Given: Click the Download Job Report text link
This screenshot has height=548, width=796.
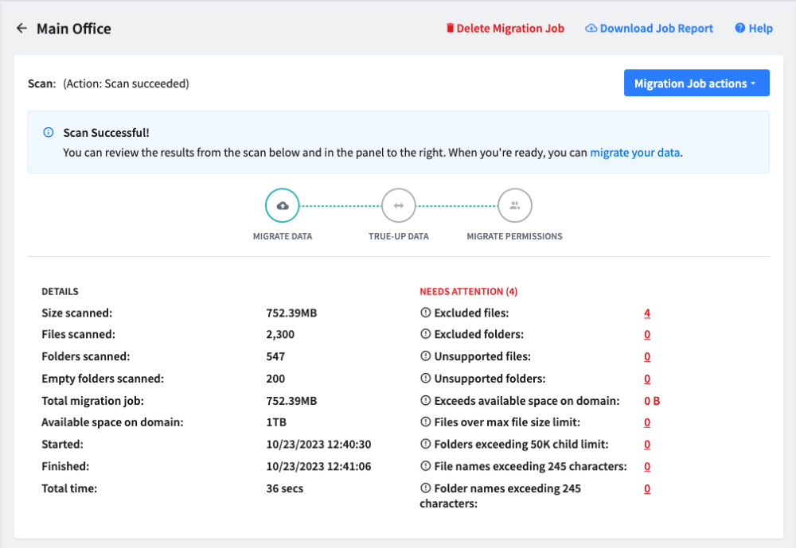Looking at the screenshot, I should pos(656,29).
